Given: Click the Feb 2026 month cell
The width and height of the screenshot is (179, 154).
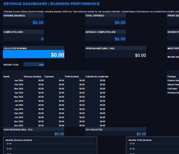Looking at the screenshot, I should point(13,85).
